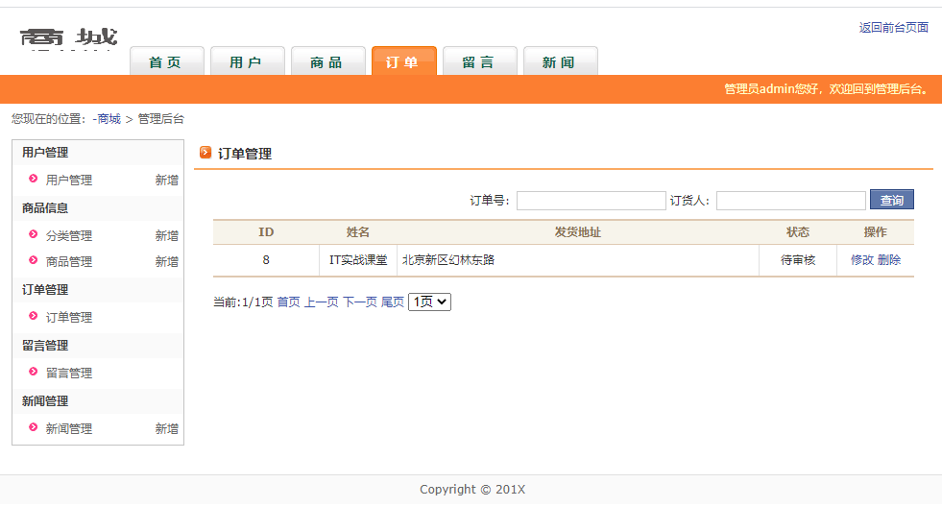Viewport: 942px width, 507px height.
Task: Click 尾页 pagination link
Action: (393, 302)
